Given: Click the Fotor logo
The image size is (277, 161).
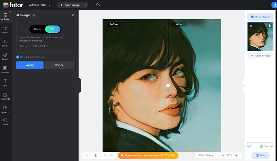Looking at the screenshot, I should pyautogui.click(x=13, y=5).
